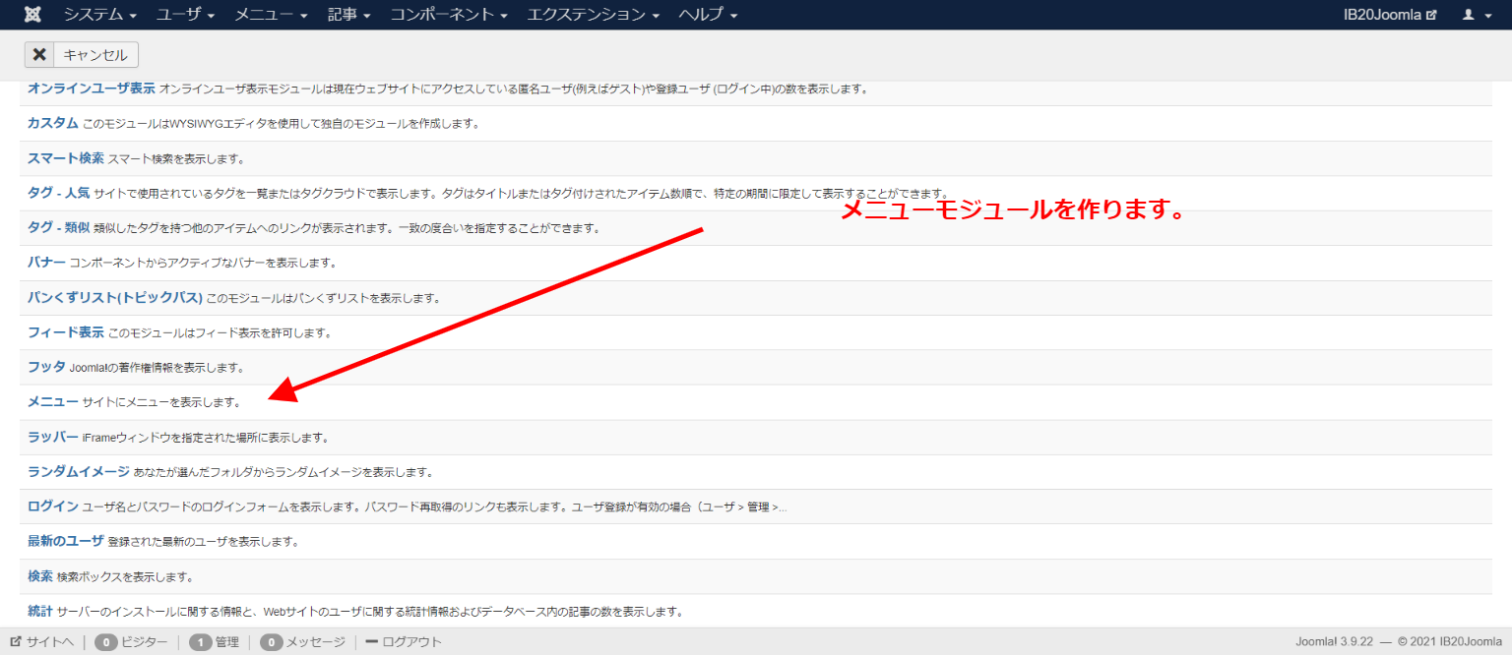
Task: Open the ヘルプ menu
Action: pyautogui.click(x=708, y=15)
